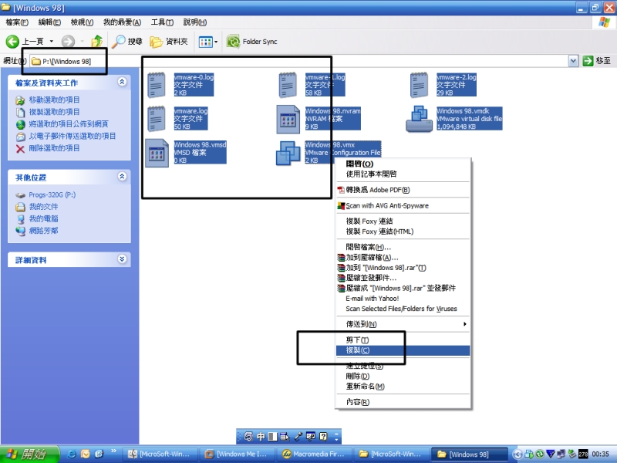The width and height of the screenshot is (617, 463).
Task: Click the Forward arrow toolbar button
Action: tap(68, 42)
